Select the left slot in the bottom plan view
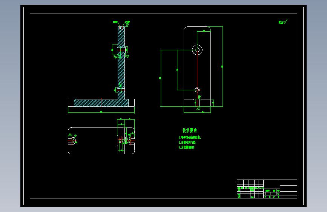Image resolution: width=327 pixels, height=212 pixels. [72, 141]
